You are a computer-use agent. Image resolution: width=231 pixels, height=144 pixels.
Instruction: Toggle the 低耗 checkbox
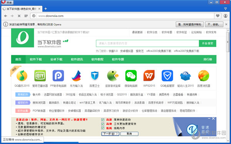103,128
